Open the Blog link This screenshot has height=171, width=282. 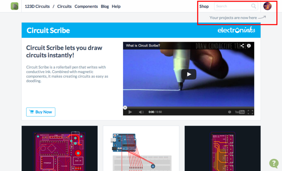point(105,6)
